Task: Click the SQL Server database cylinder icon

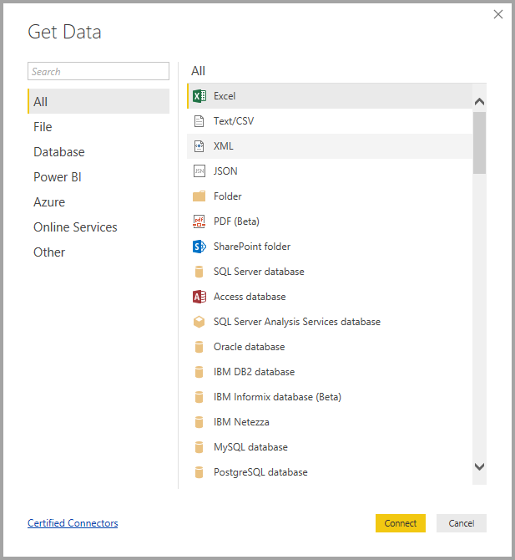Action: coord(199,272)
